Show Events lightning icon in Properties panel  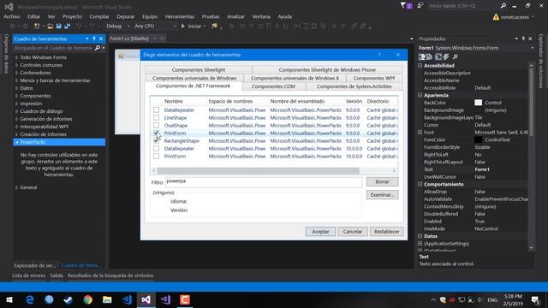pos(446,56)
